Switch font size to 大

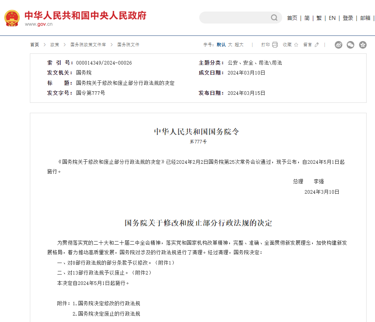click(x=230, y=45)
